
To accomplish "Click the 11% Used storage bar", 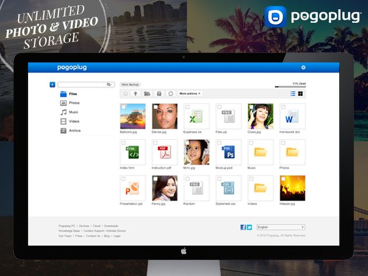I will click(x=290, y=87).
